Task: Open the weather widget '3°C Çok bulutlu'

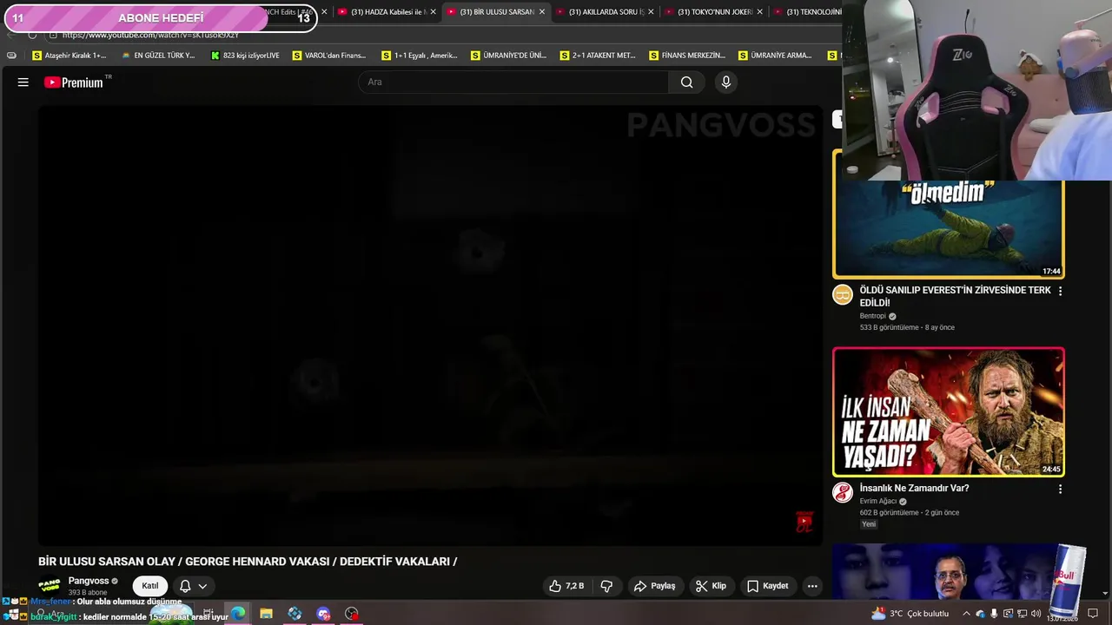Action: (x=910, y=614)
